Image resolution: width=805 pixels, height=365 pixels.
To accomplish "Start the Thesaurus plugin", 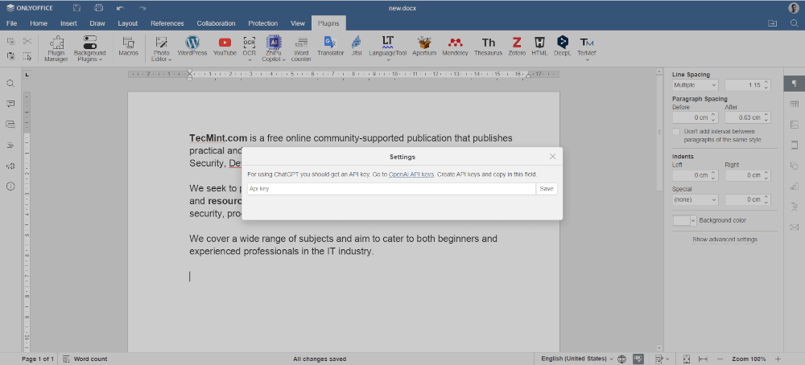I will pyautogui.click(x=488, y=46).
